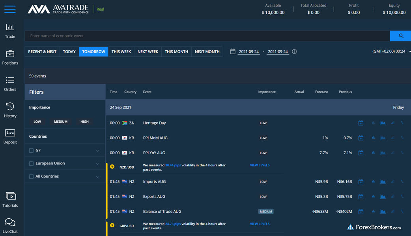Open the Deposit section

pyautogui.click(x=10, y=136)
